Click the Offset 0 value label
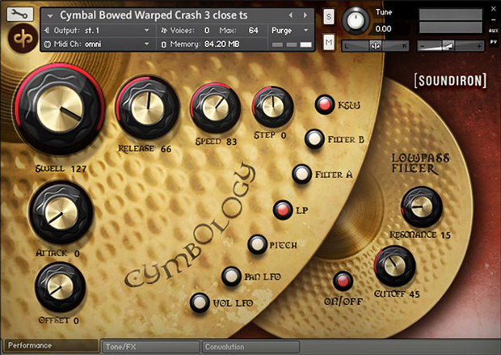Screen dimensions: 501x355 pyautogui.click(x=58, y=320)
